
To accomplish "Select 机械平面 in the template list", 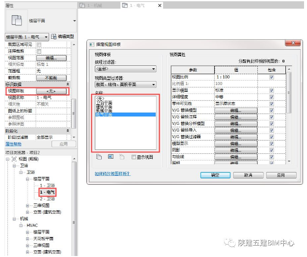I will [104, 111].
